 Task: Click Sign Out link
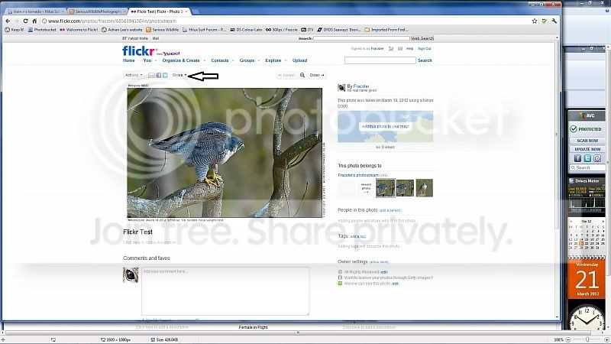coord(425,49)
